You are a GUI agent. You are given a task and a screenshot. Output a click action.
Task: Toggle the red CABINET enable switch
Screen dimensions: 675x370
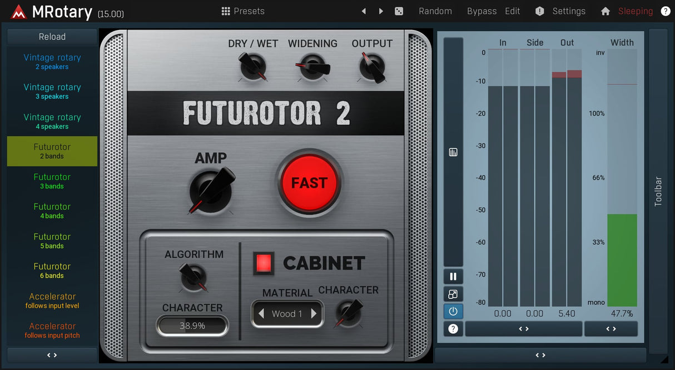[264, 263]
